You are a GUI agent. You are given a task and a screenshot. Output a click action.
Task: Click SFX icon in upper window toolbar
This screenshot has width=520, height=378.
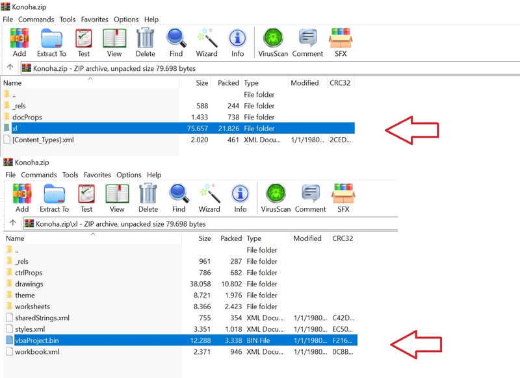coord(341,43)
